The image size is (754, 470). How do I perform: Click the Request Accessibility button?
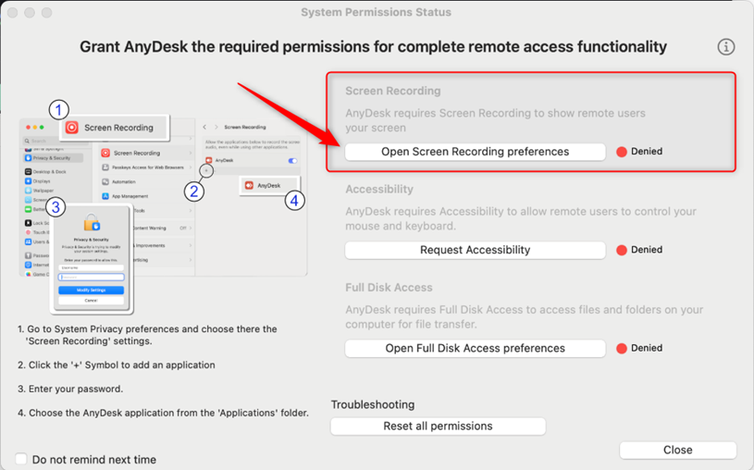click(476, 250)
